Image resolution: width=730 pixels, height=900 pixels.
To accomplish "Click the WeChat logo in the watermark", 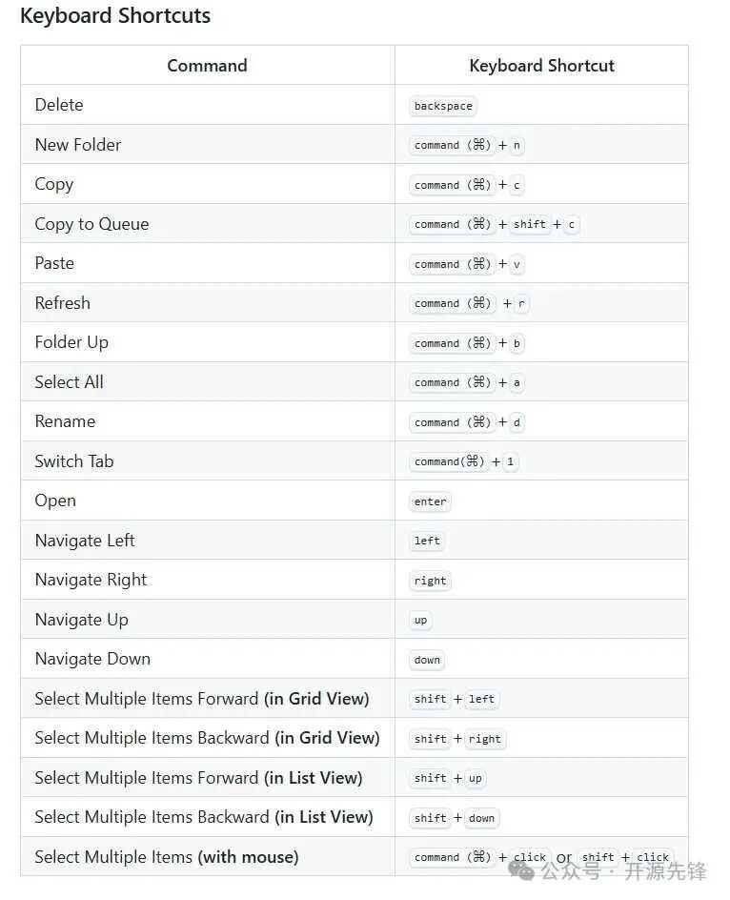I will [x=521, y=870].
